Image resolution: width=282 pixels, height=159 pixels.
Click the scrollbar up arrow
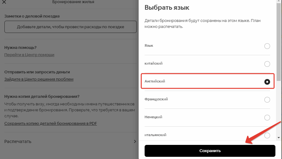(x=279, y=2)
